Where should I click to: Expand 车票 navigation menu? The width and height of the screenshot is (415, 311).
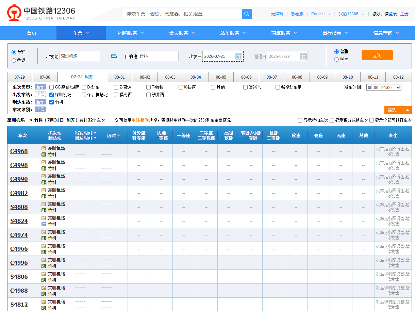tap(81, 33)
